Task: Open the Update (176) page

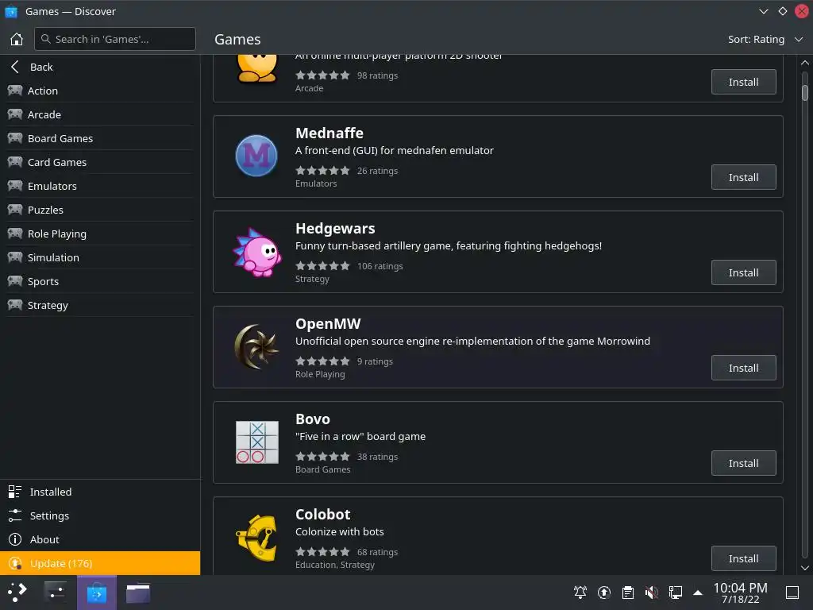Action: pos(100,563)
